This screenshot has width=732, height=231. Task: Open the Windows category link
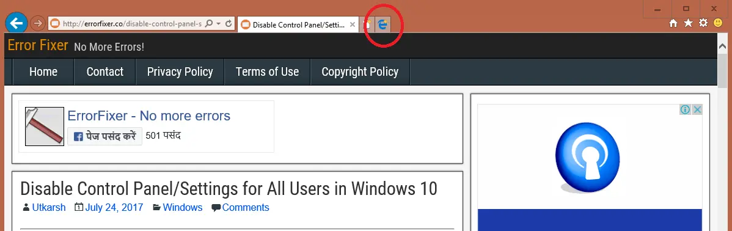(x=183, y=207)
